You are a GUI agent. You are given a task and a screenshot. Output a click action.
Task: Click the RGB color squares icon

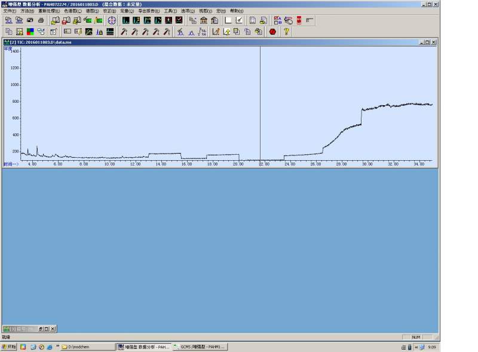30,32
